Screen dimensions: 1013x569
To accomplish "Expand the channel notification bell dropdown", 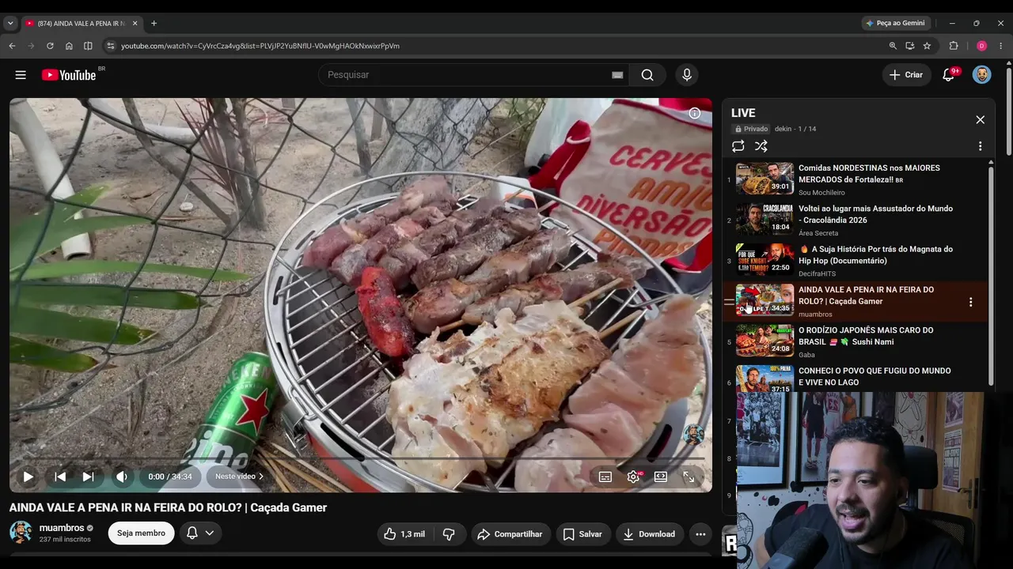I will point(200,533).
